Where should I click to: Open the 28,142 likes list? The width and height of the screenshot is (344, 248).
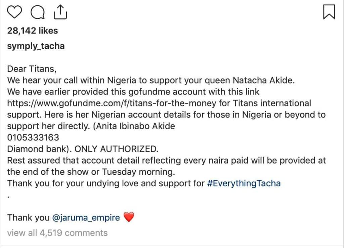click(x=33, y=30)
